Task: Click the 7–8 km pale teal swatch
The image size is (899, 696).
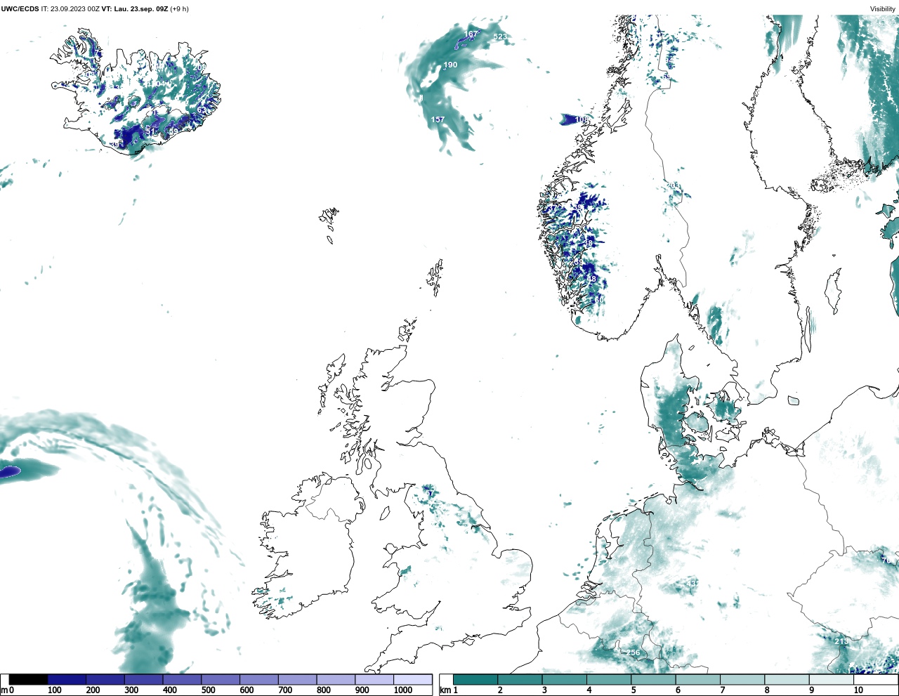Action: pos(743,679)
